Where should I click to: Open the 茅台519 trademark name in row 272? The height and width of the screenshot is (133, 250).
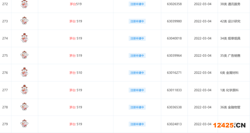click(x=76, y=4)
